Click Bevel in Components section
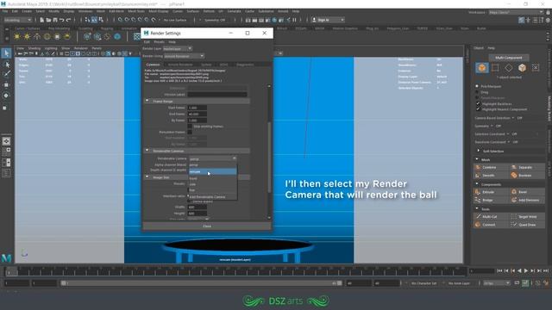This screenshot has width=552, height=310. tap(527, 192)
